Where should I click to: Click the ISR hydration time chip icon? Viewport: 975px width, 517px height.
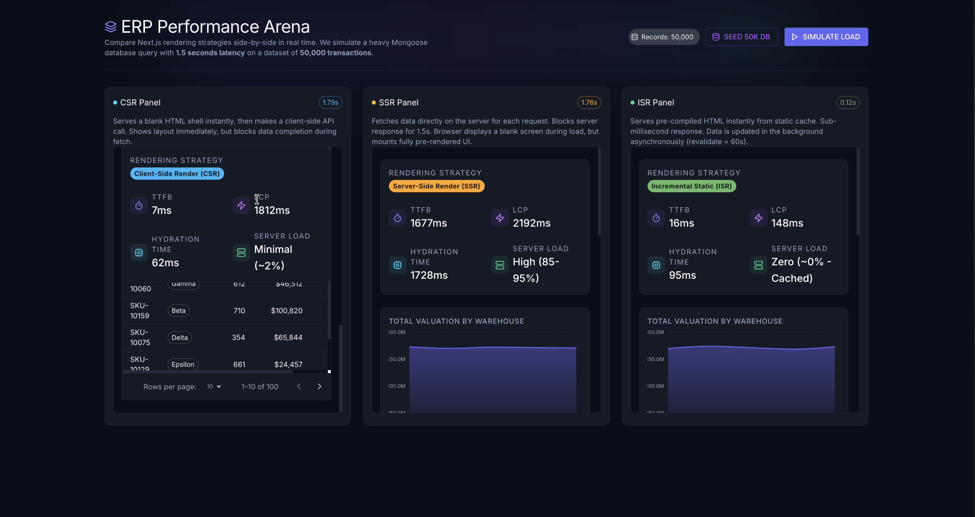[x=656, y=265]
